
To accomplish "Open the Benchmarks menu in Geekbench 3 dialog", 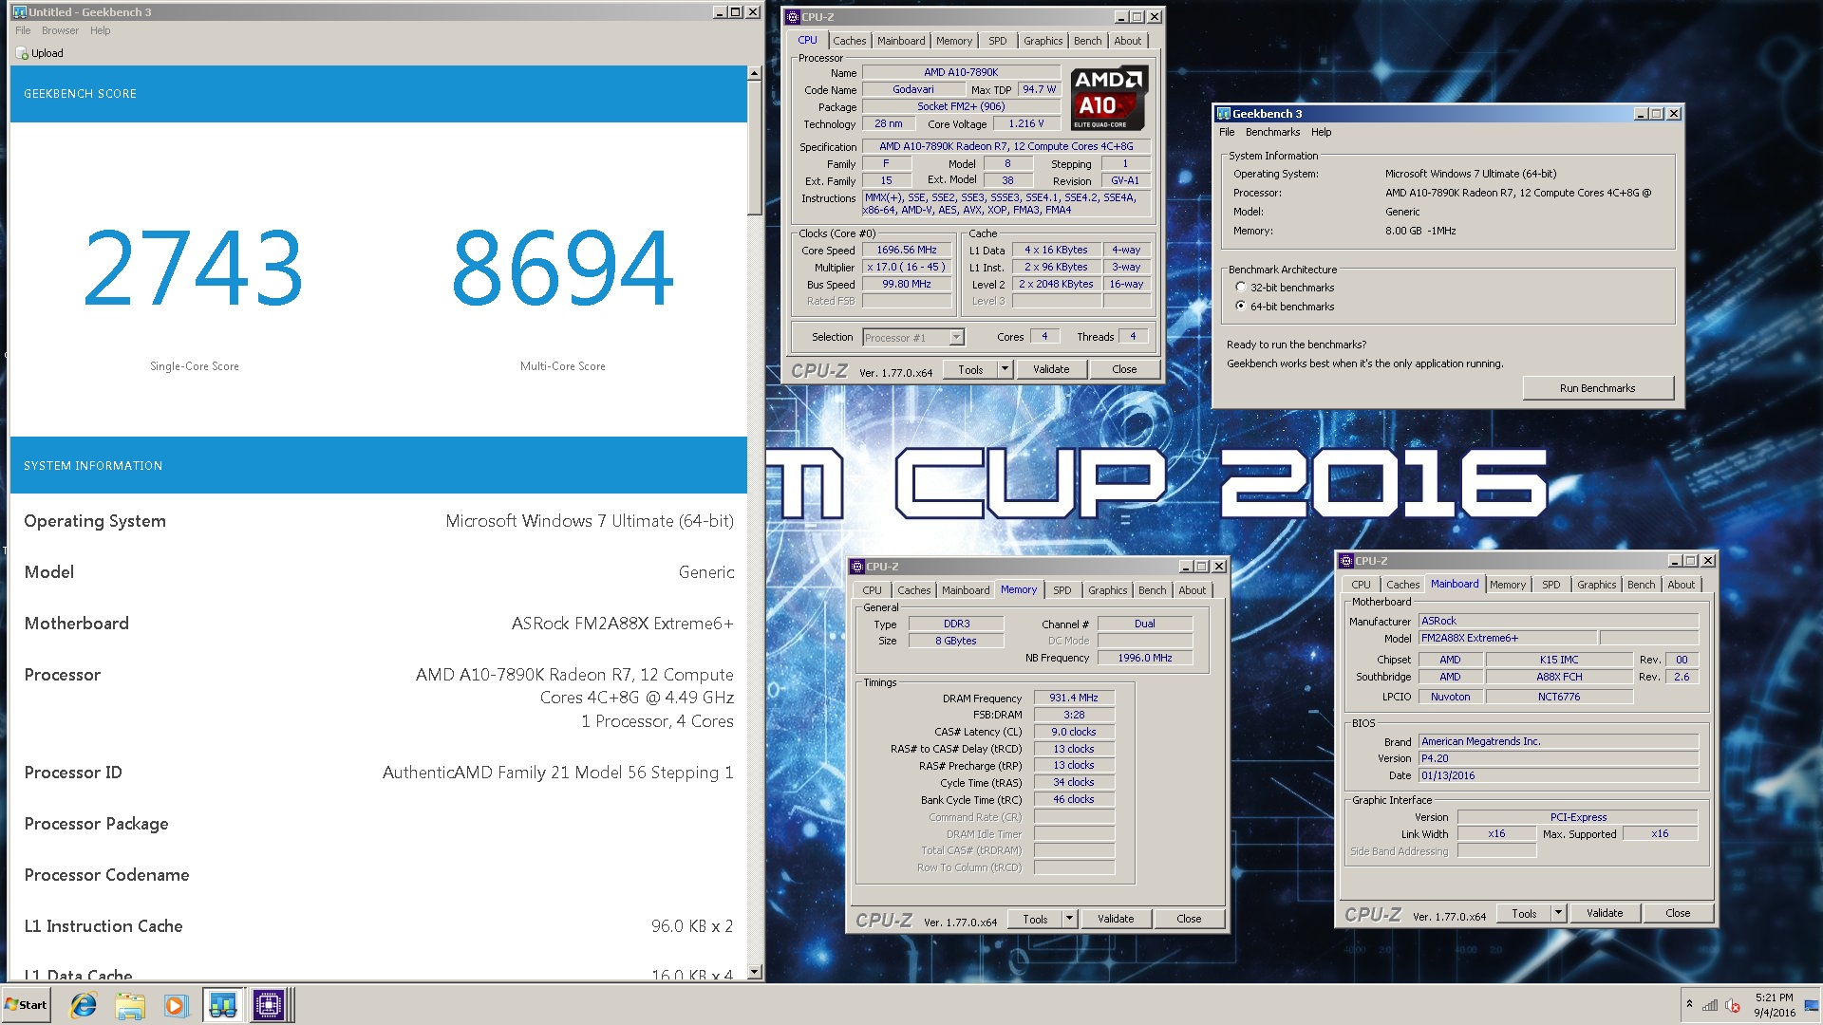I will [x=1272, y=132].
